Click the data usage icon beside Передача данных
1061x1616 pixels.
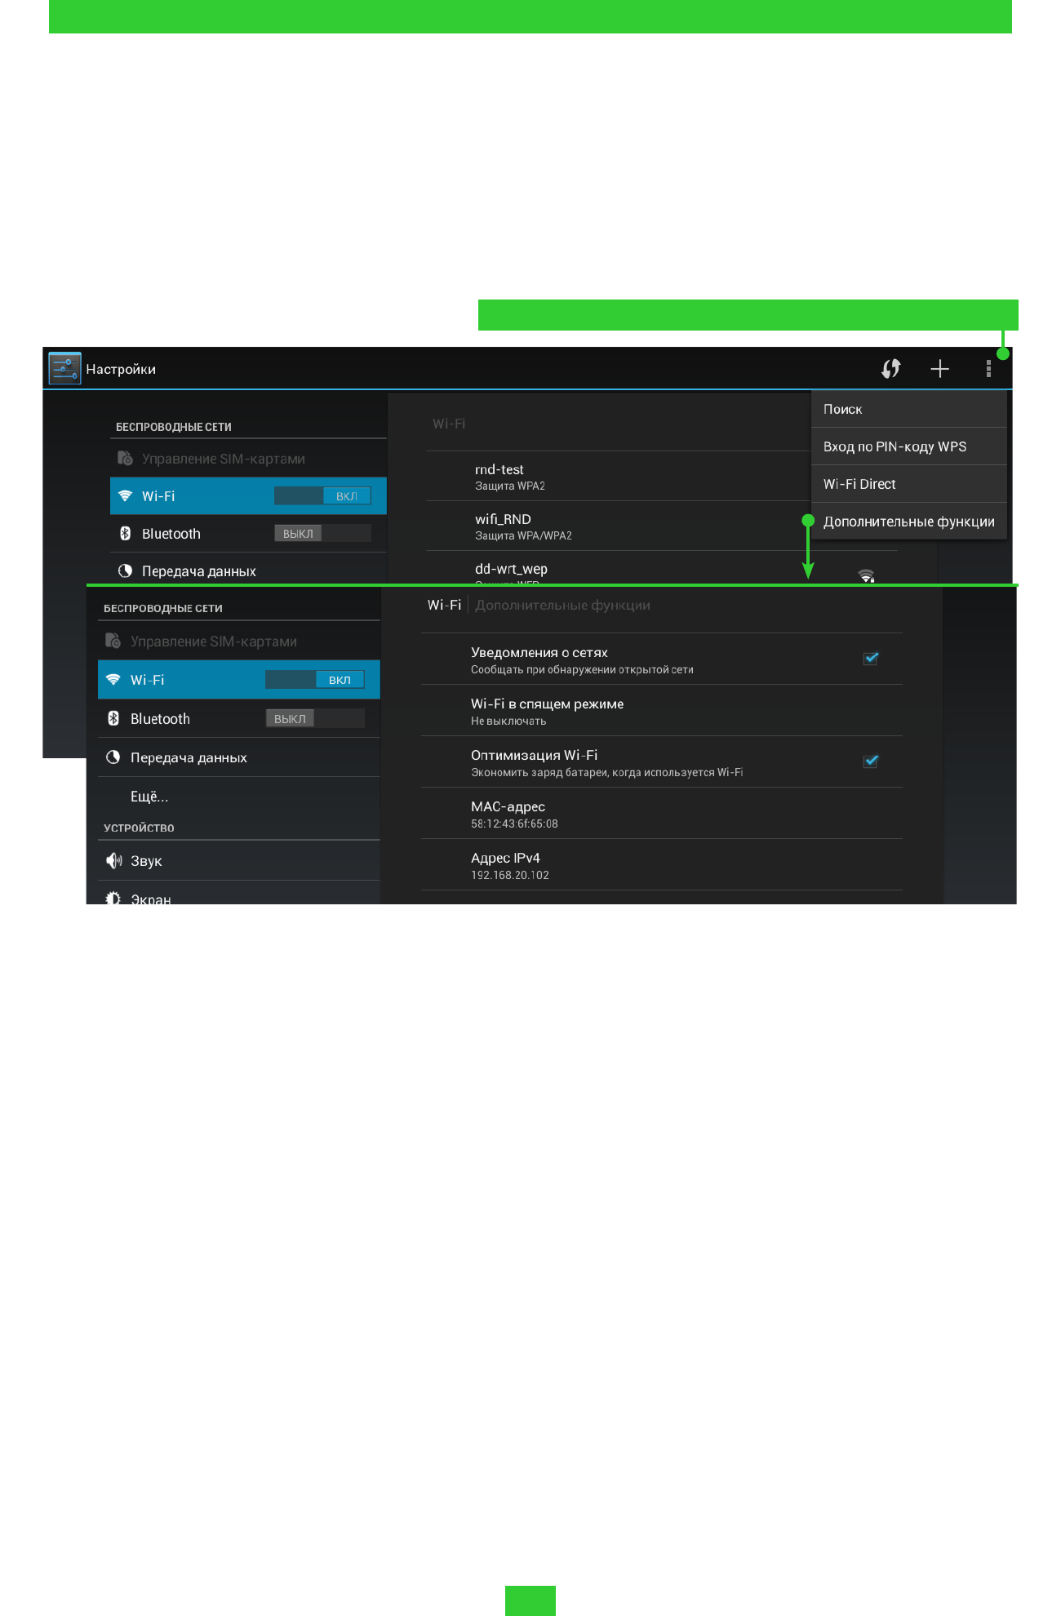pos(113,757)
